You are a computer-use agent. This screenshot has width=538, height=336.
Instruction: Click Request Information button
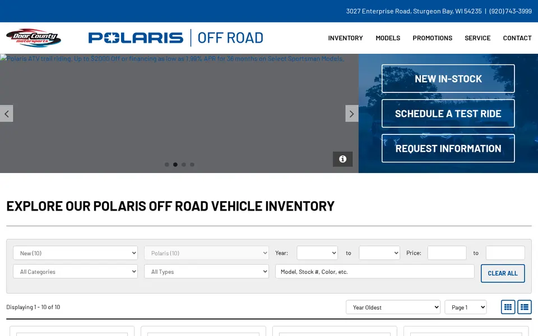[x=448, y=148]
